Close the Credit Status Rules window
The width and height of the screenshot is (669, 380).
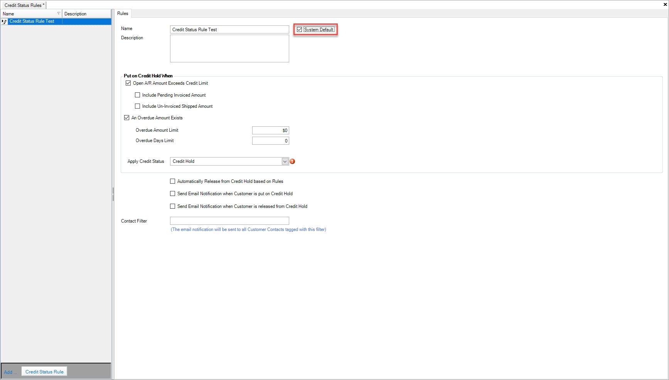(666, 5)
